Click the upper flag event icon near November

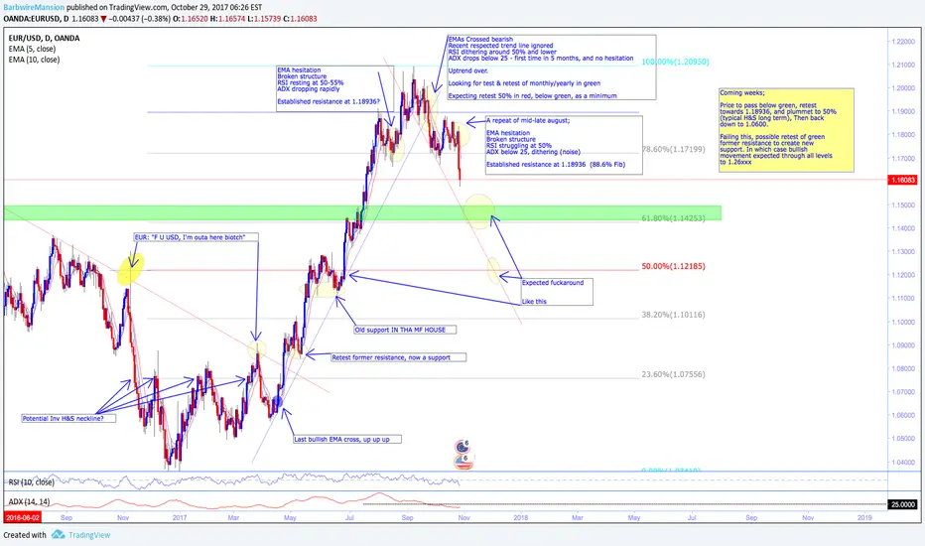463,446
